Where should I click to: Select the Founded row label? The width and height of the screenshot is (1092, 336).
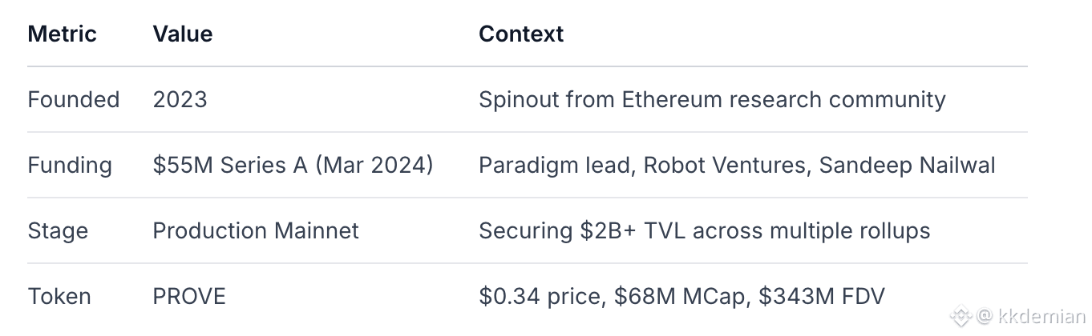[x=74, y=100]
